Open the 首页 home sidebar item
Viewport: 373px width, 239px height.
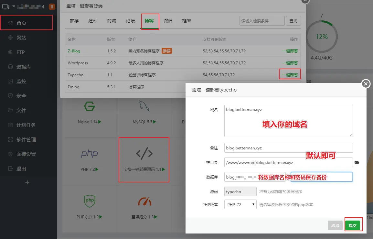pos(26,23)
